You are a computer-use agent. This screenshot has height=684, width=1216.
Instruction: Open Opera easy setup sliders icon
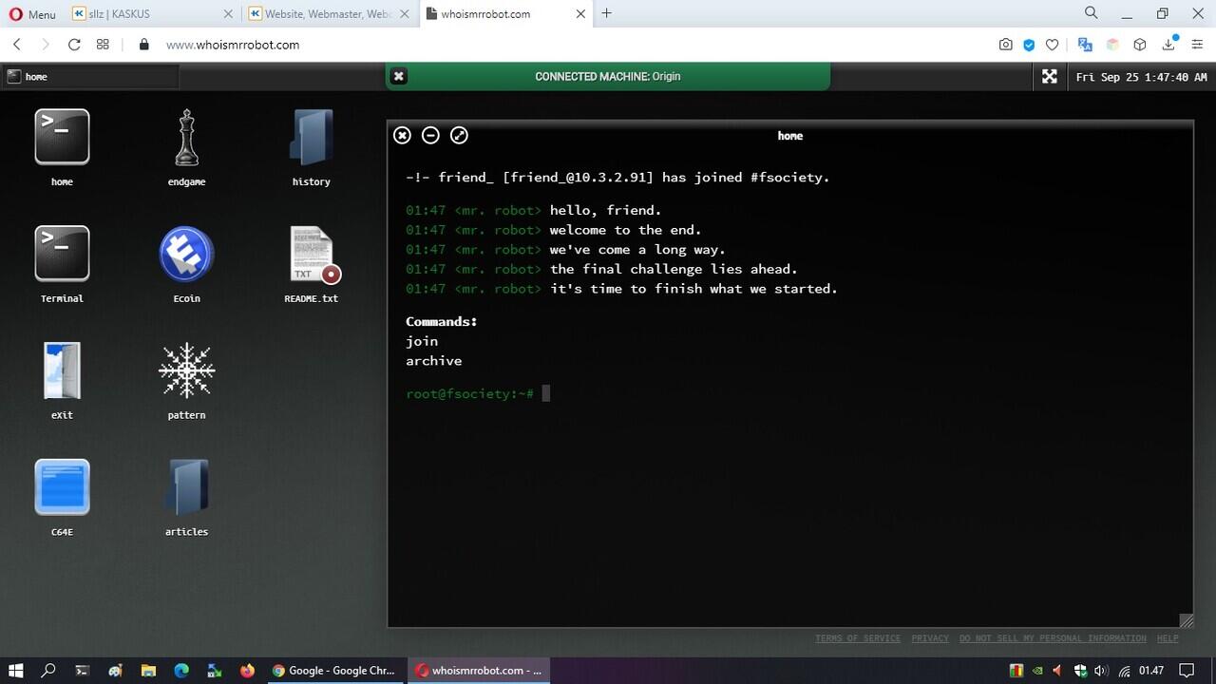[x=1197, y=45]
